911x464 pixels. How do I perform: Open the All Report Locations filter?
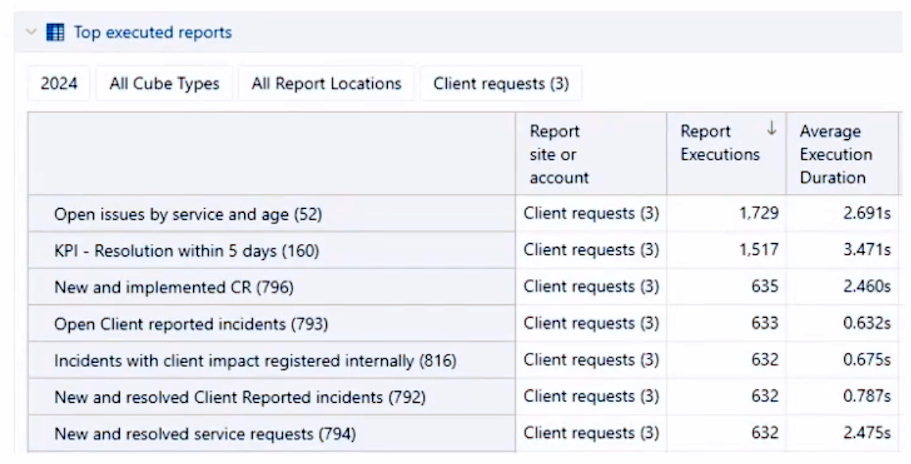326,83
